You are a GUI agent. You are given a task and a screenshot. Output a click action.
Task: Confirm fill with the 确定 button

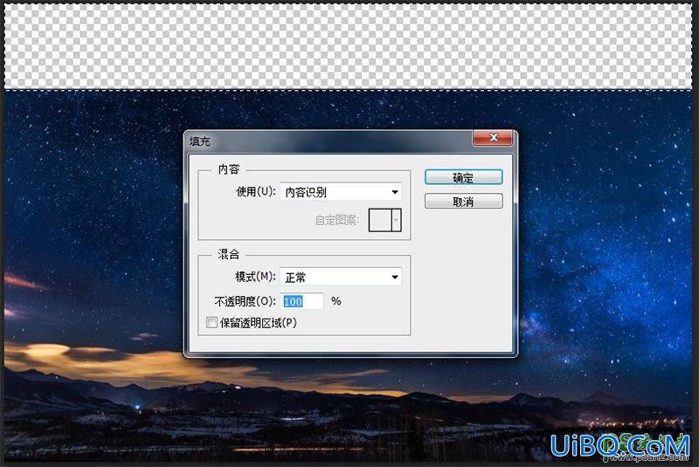(463, 177)
